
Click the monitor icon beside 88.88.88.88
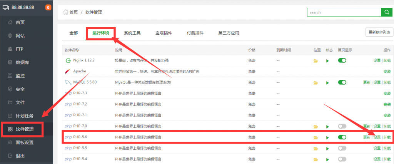[x=6, y=7]
